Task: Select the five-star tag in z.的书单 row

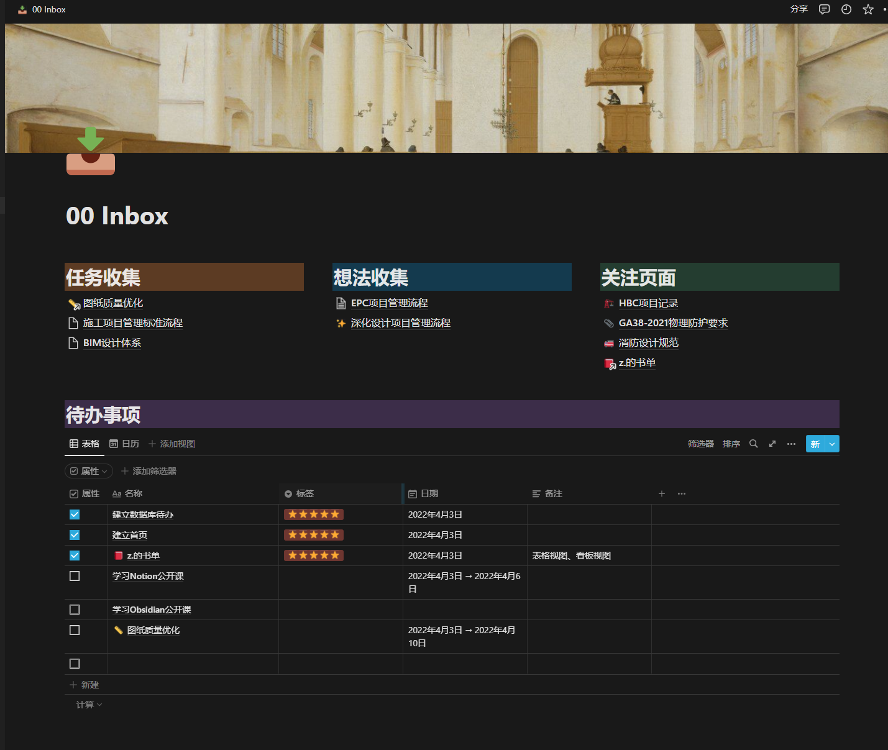Action: (x=314, y=556)
